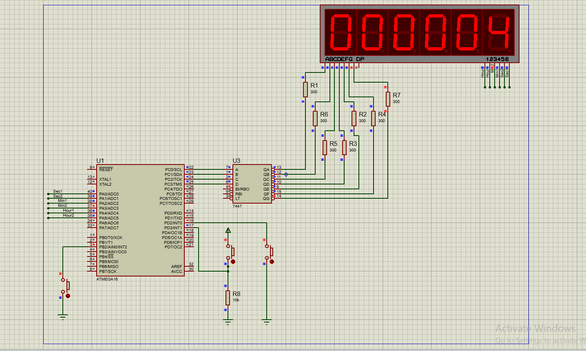586x351 pixels.
Task: Select resistor R1 near the display
Action: (x=305, y=90)
